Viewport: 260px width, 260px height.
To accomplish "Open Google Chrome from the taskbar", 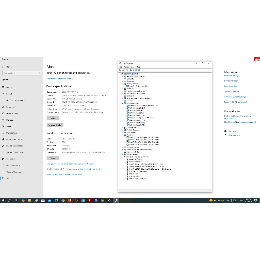I will tap(63, 200).
